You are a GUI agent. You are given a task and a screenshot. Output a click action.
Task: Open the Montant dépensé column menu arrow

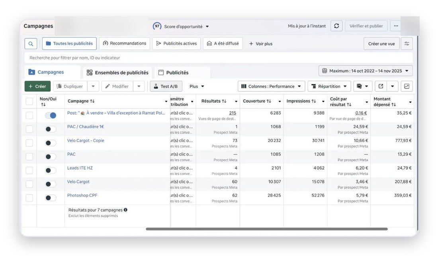pyautogui.click(x=410, y=102)
